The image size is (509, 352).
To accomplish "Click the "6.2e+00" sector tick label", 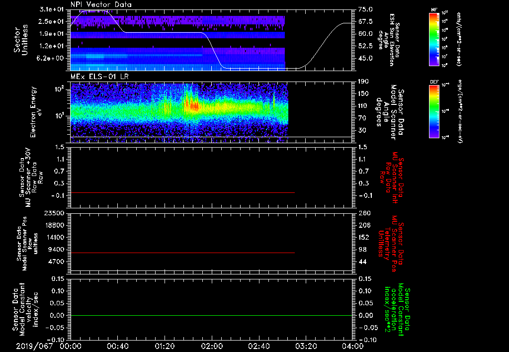I will (52, 58).
